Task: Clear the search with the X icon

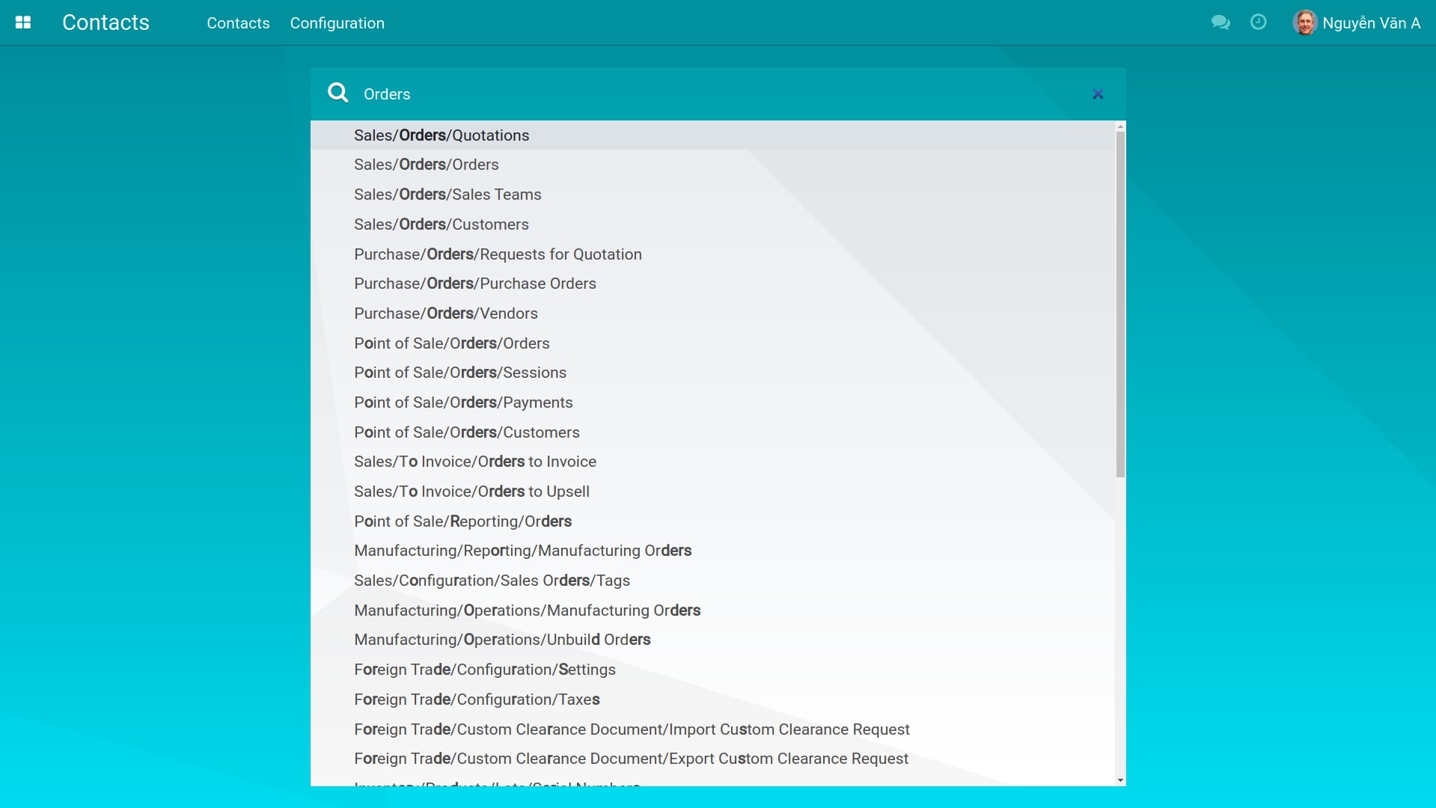Action: point(1098,94)
